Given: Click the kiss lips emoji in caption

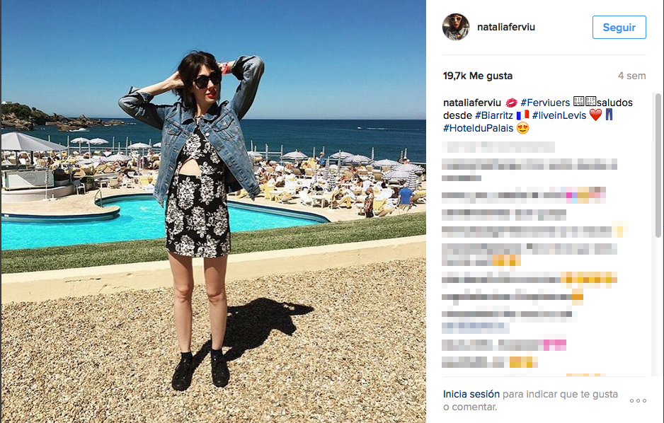Looking at the screenshot, I should (x=511, y=103).
